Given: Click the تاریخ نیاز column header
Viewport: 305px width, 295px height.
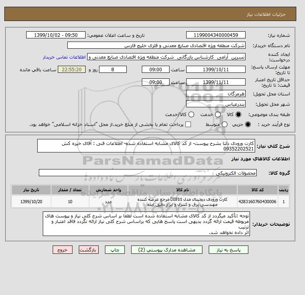Looking at the screenshot, I should 31,190.
